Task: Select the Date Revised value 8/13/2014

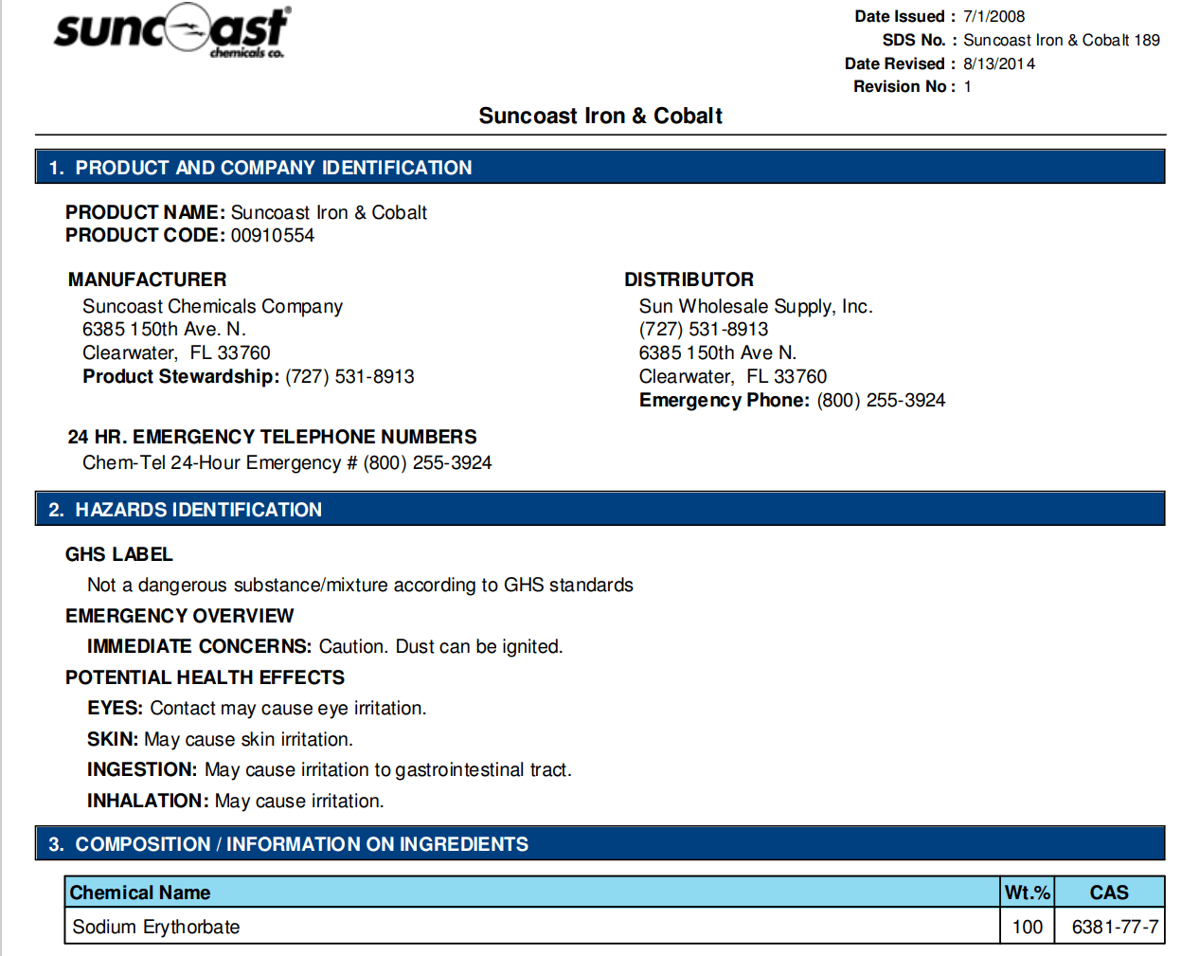Action: (x=999, y=63)
